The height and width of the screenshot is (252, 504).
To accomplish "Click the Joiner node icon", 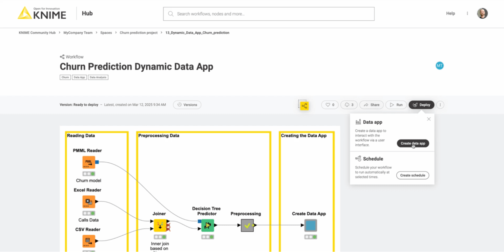I will [x=160, y=225].
